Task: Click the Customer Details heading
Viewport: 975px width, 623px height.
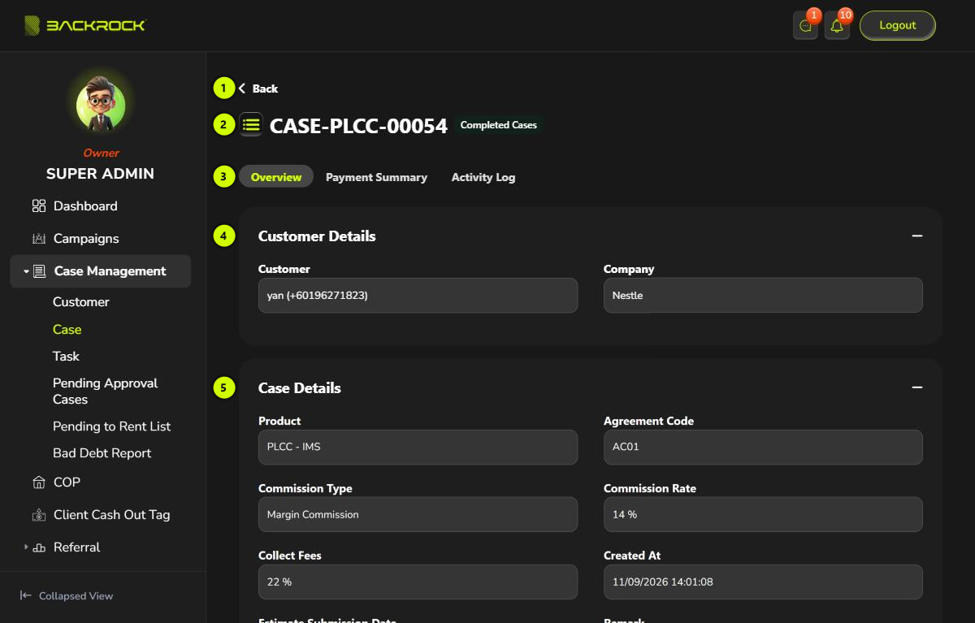Action: click(317, 236)
